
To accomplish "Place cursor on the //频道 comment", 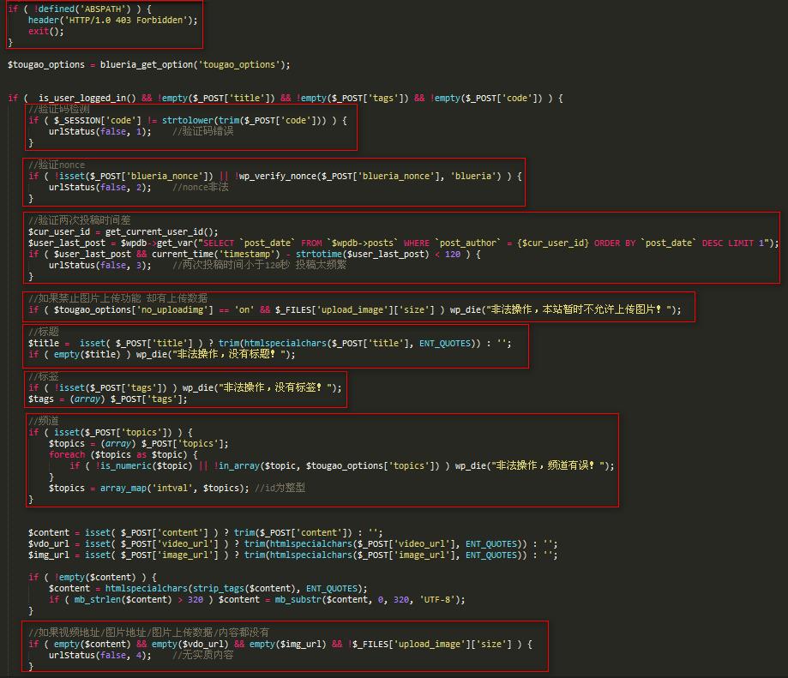I will (44, 421).
